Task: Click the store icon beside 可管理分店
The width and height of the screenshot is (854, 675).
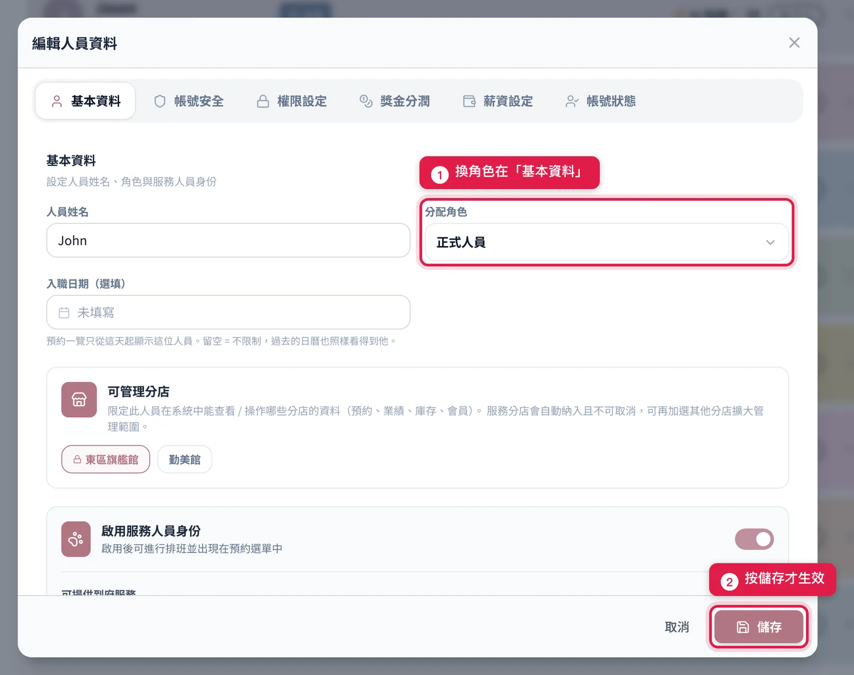Action: tap(79, 400)
